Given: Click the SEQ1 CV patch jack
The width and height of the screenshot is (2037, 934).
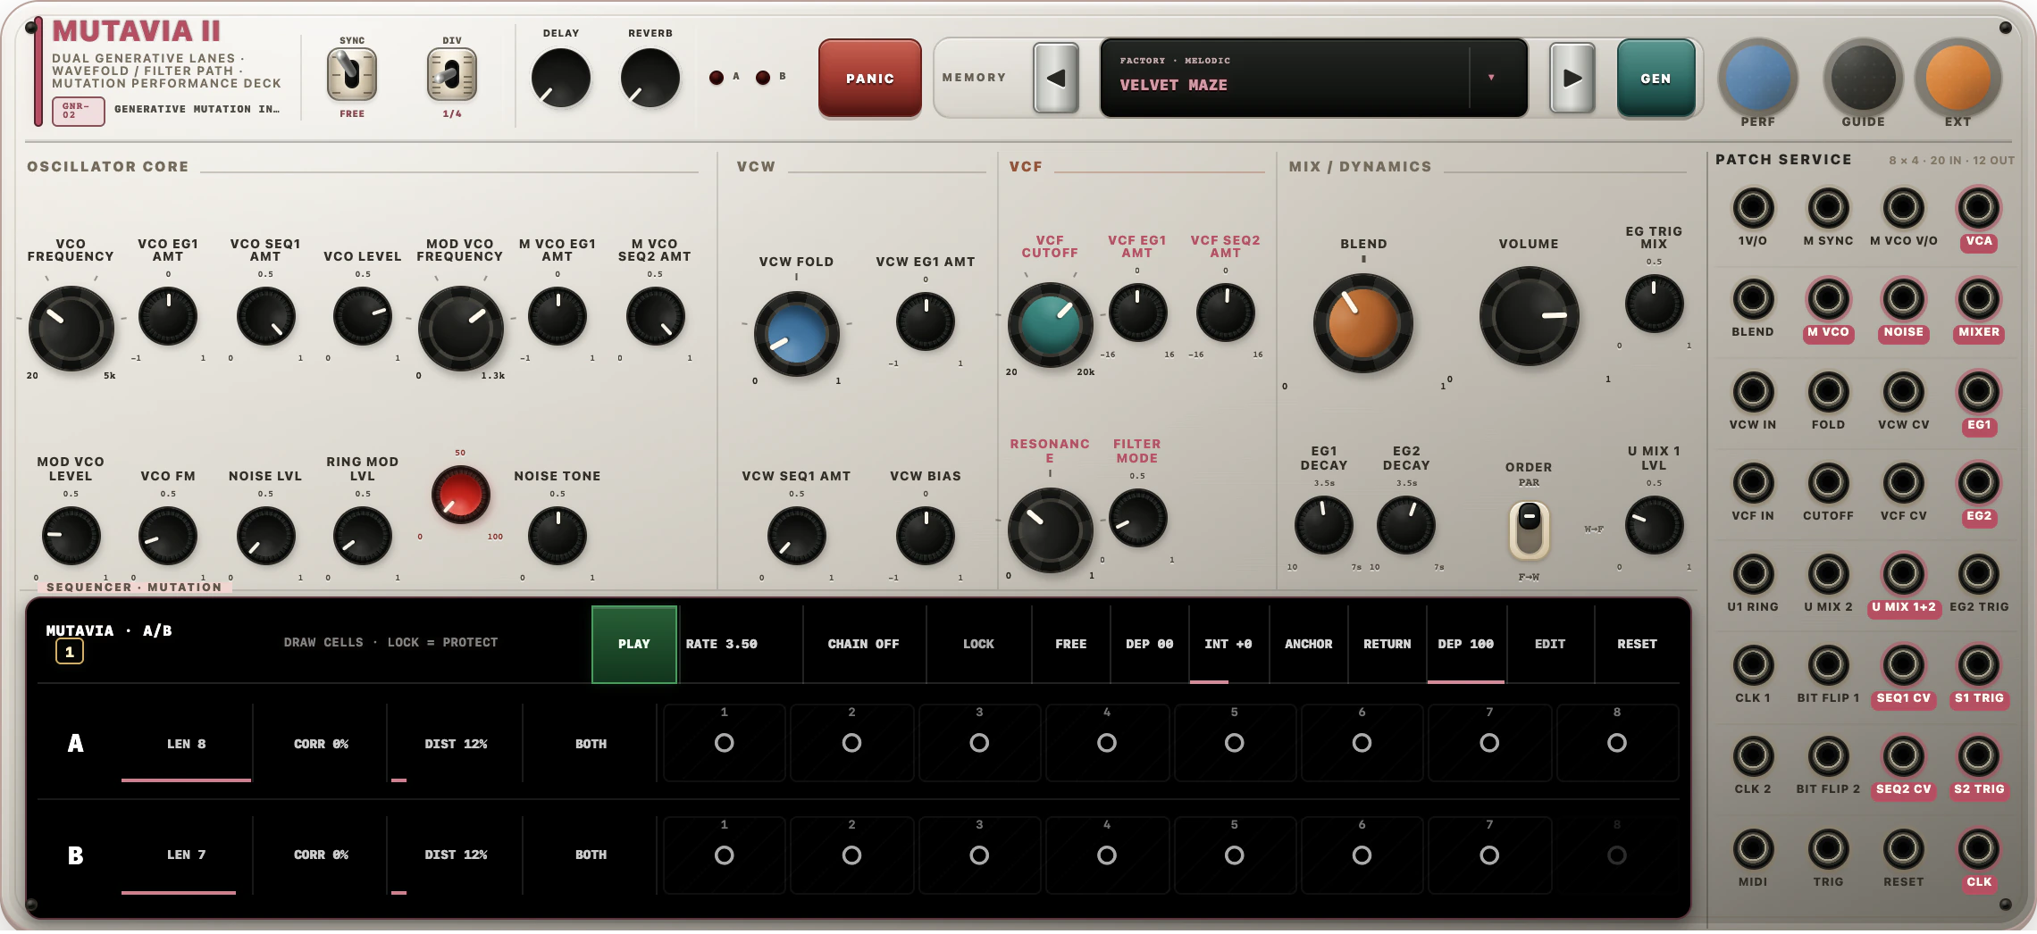Looking at the screenshot, I should (x=1903, y=665).
